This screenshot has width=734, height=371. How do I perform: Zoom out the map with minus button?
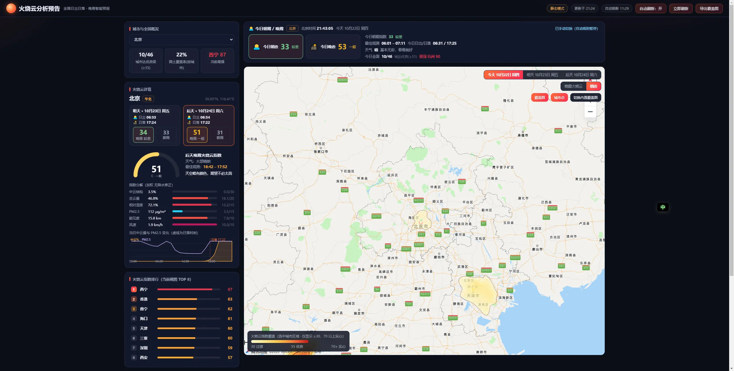pyautogui.click(x=590, y=112)
